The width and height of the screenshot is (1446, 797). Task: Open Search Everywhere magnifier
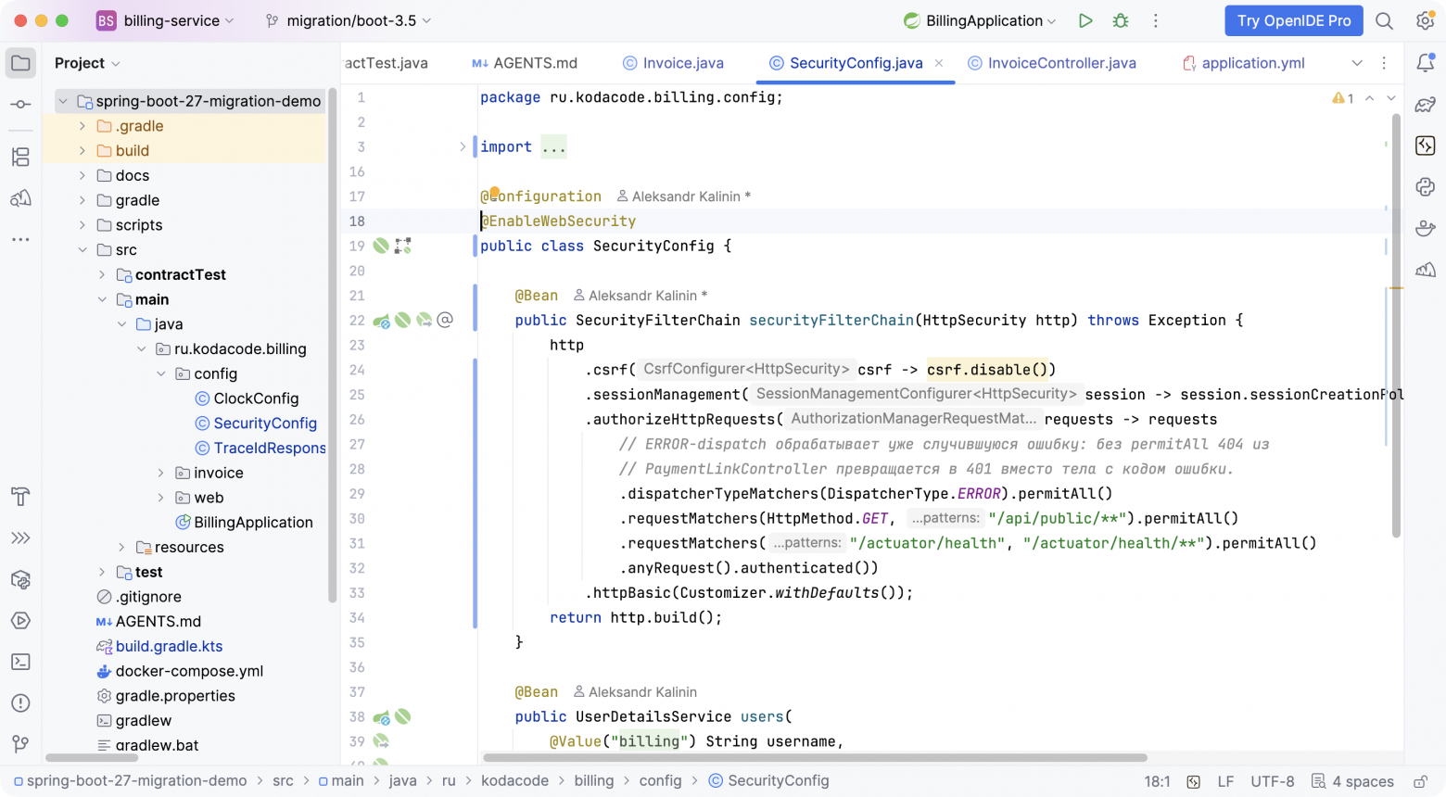click(x=1384, y=20)
